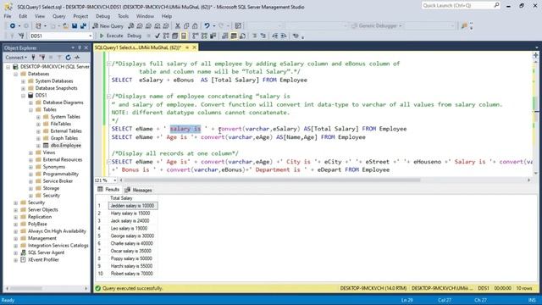Open the 121% zoom dropdown
Screen dimensions: 542x305
tap(114, 180)
